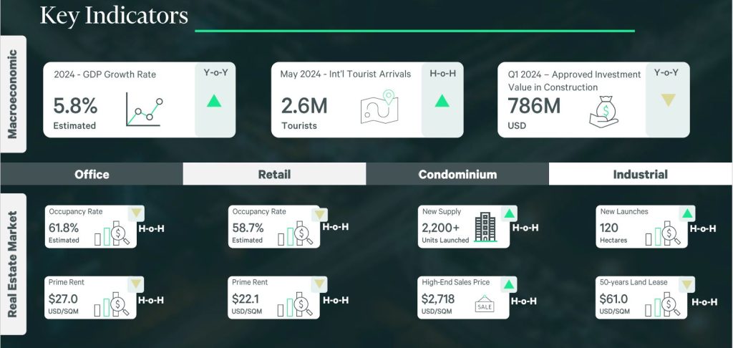Screen dimensions: 733x348
Task: Click the green up arrow for GDP Growth
Action: point(214,101)
